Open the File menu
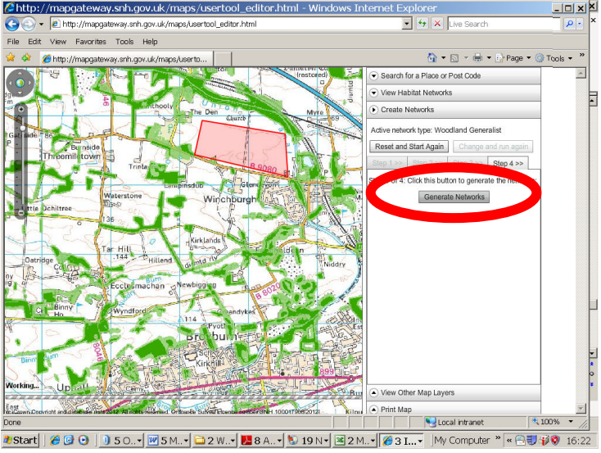This screenshot has height=453, width=601. [12, 42]
